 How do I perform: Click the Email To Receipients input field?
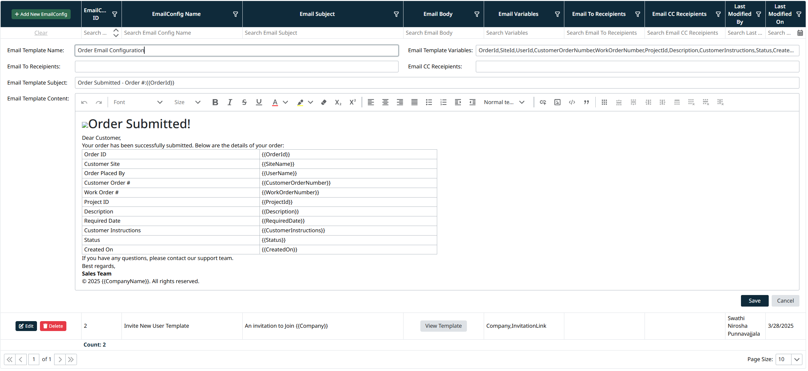[x=236, y=67]
